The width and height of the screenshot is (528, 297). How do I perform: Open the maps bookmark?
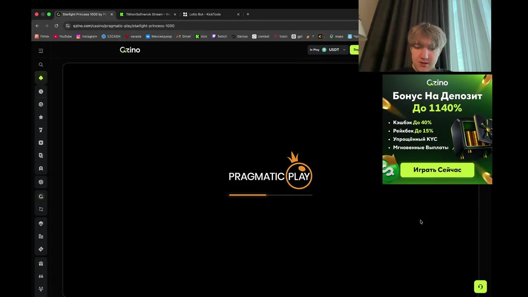point(336,36)
